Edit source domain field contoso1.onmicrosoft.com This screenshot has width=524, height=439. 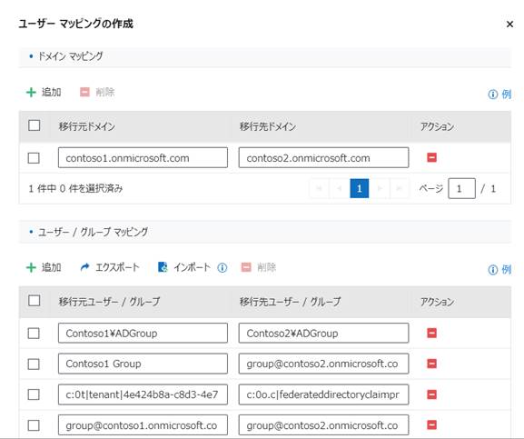click(143, 157)
